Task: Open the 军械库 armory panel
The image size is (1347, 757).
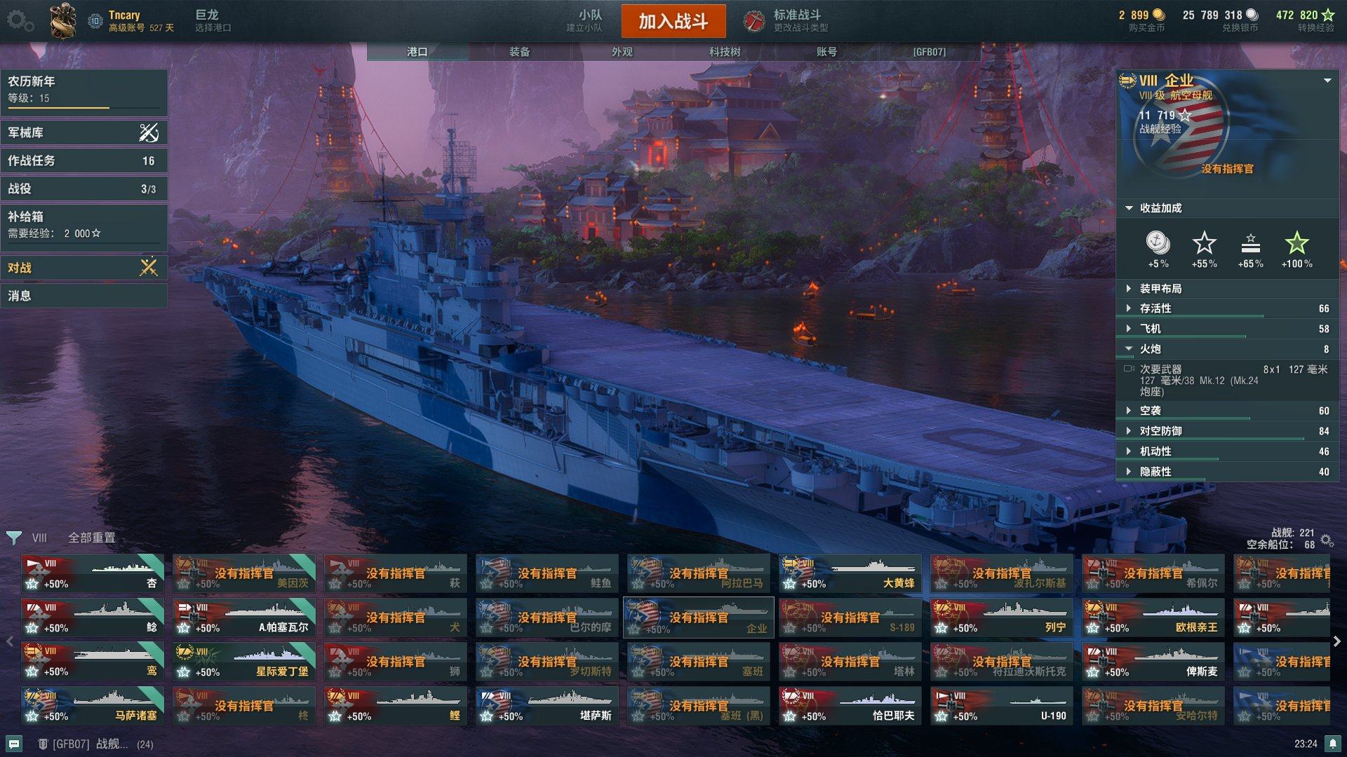Action: [x=84, y=132]
